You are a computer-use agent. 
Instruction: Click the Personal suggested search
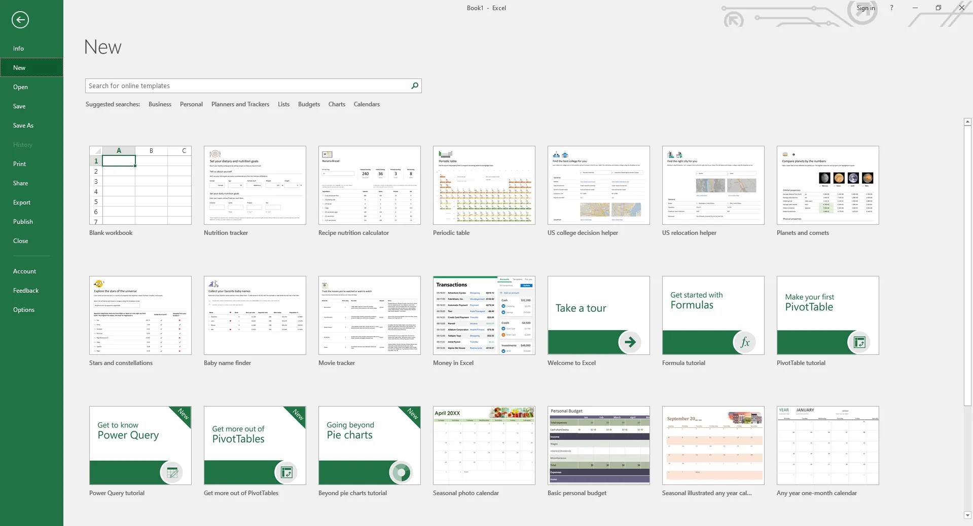[191, 104]
